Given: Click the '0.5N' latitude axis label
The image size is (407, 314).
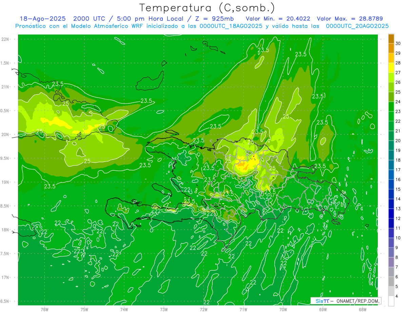Looking at the screenshot, I should point(5,111).
